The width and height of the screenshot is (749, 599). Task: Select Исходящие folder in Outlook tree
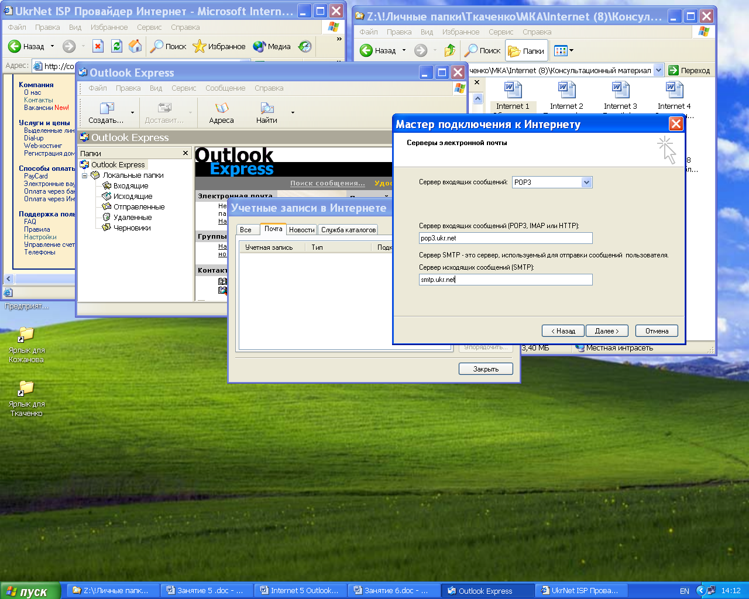click(x=132, y=197)
